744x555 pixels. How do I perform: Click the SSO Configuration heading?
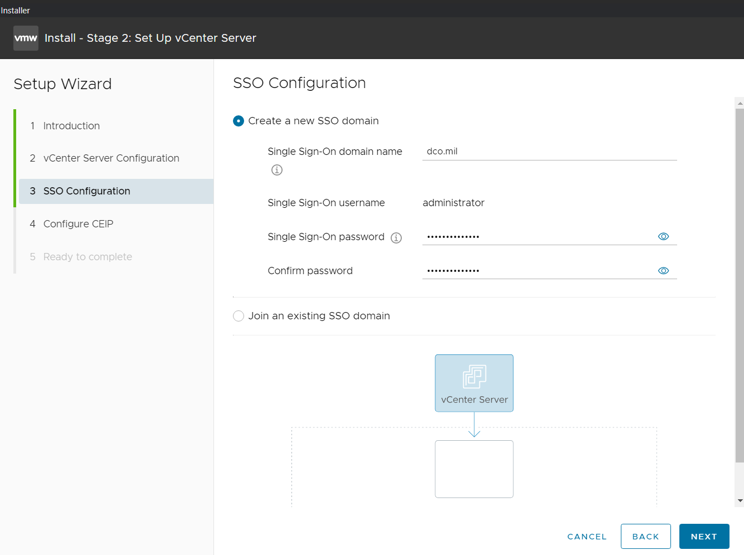tap(299, 83)
